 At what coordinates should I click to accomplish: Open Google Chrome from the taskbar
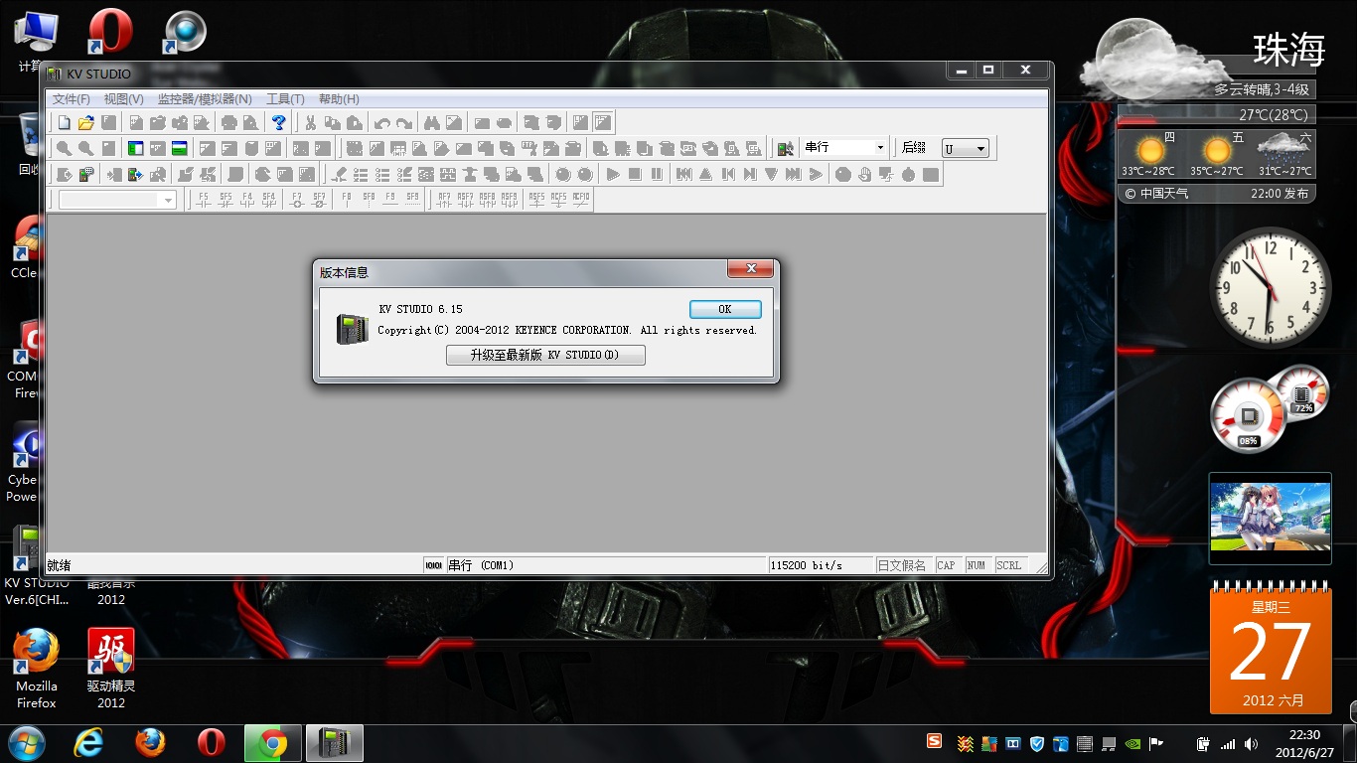273,743
